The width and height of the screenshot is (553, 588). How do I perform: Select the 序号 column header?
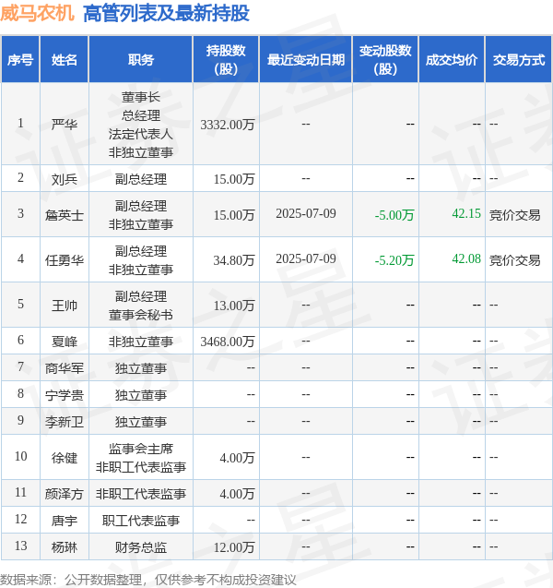tap(20, 60)
